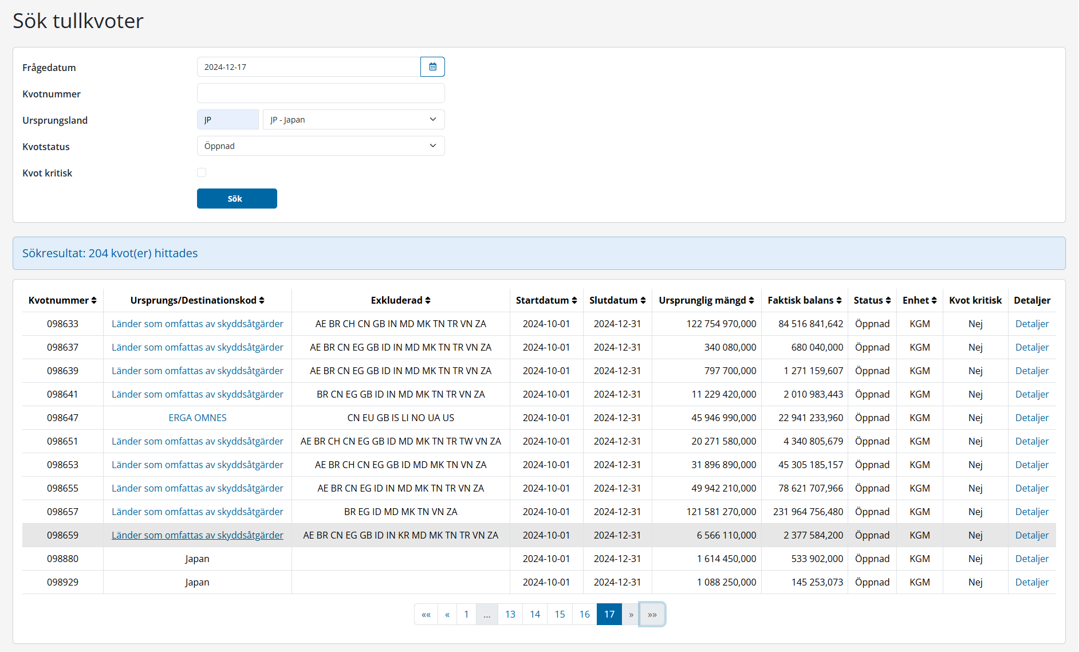Go to previous results page

click(447, 614)
